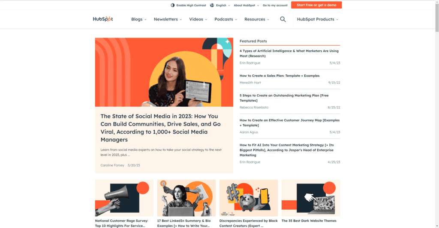Click author Rebecca Riserbato
439x228 pixels.
[254, 108]
